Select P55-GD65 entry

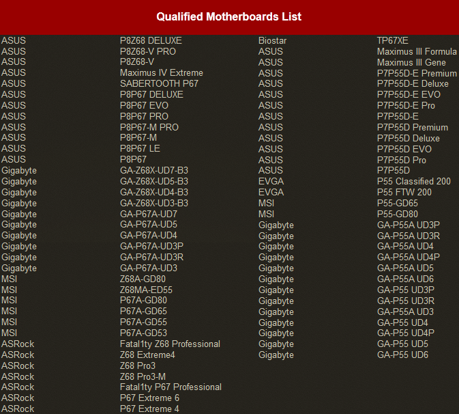(398, 203)
